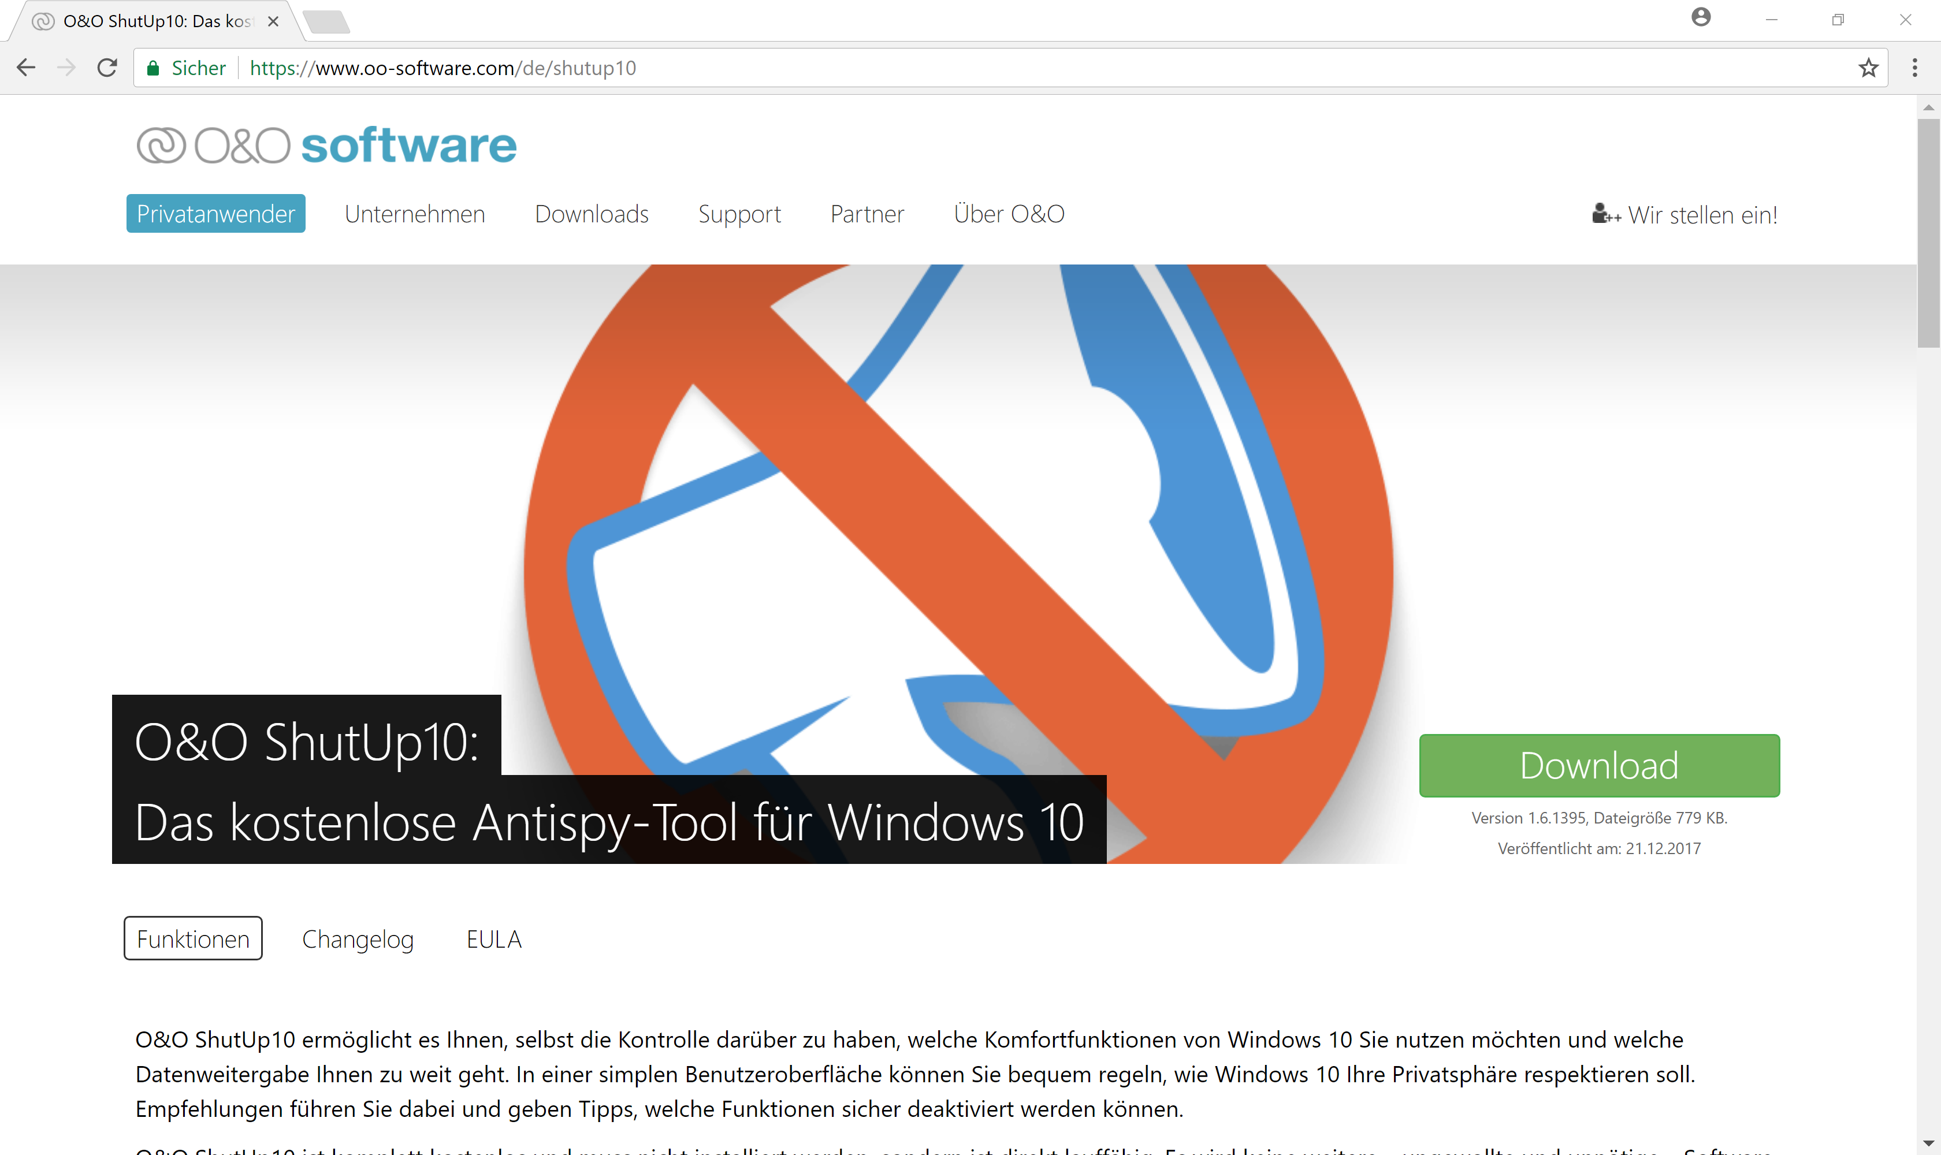Click the O&O software logo
The height and width of the screenshot is (1155, 1941).
[x=326, y=146]
